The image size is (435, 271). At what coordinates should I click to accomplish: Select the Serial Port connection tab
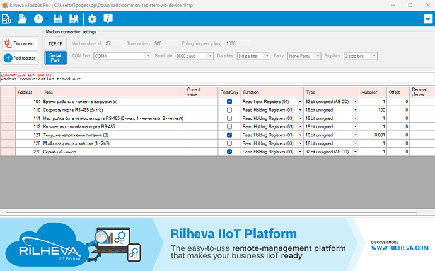pos(54,58)
